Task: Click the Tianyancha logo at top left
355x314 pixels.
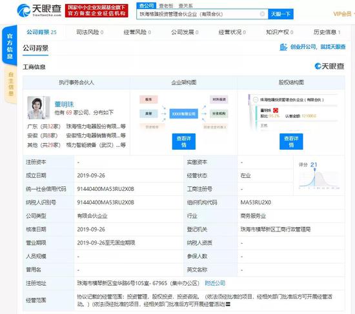Action: point(39,10)
